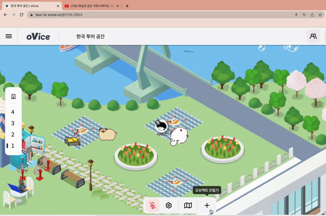Go to floor 2

(12, 135)
